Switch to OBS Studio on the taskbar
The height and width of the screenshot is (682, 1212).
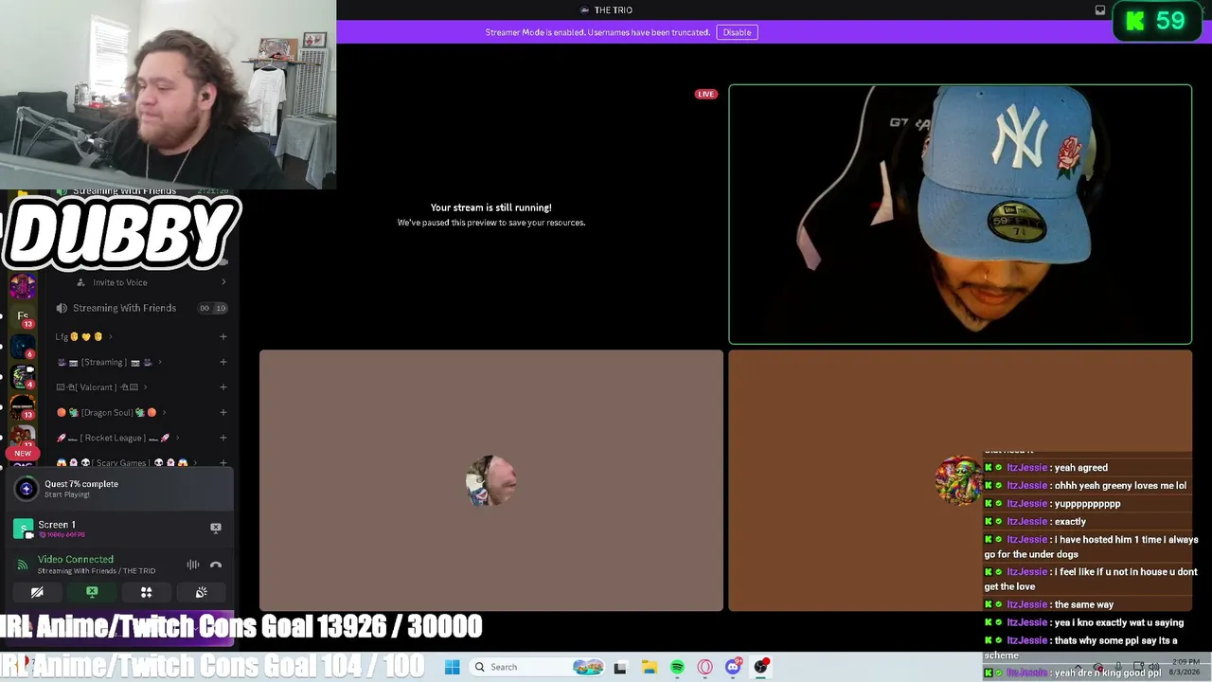[761, 667]
